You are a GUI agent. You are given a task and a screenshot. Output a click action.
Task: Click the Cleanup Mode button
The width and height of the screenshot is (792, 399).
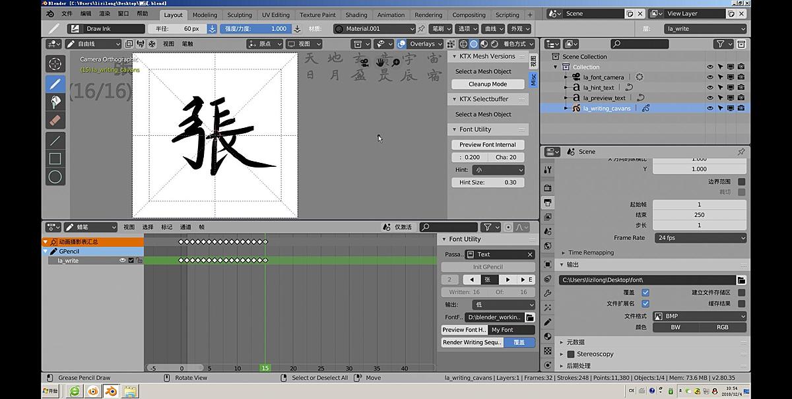488,84
